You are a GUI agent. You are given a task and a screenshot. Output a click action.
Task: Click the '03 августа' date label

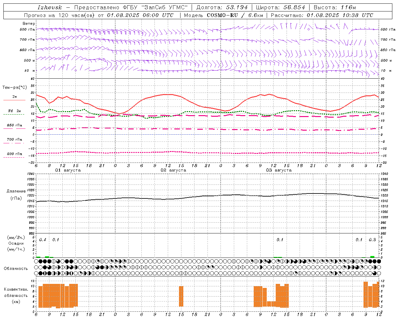point(279,170)
